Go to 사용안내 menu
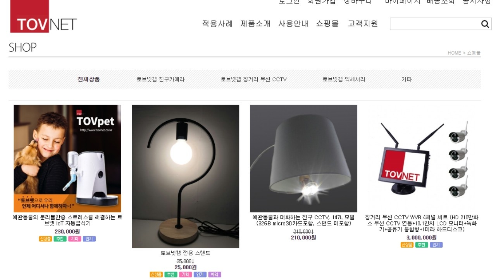This screenshot has height=279, width=496. 293,24
